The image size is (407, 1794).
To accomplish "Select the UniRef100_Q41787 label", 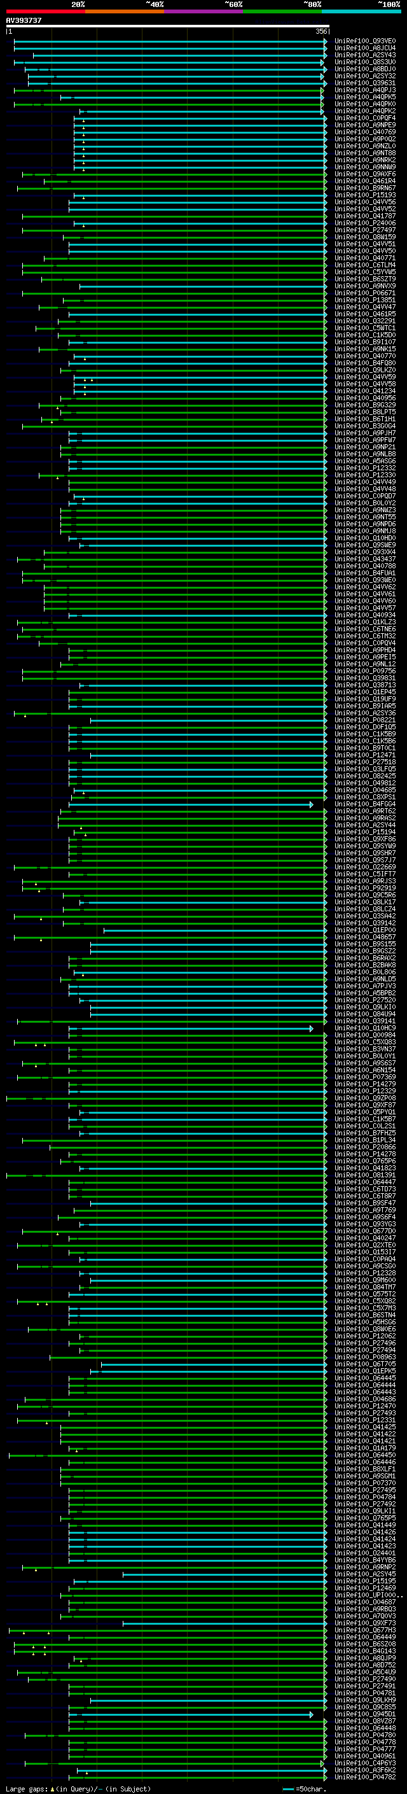I will [365, 216].
